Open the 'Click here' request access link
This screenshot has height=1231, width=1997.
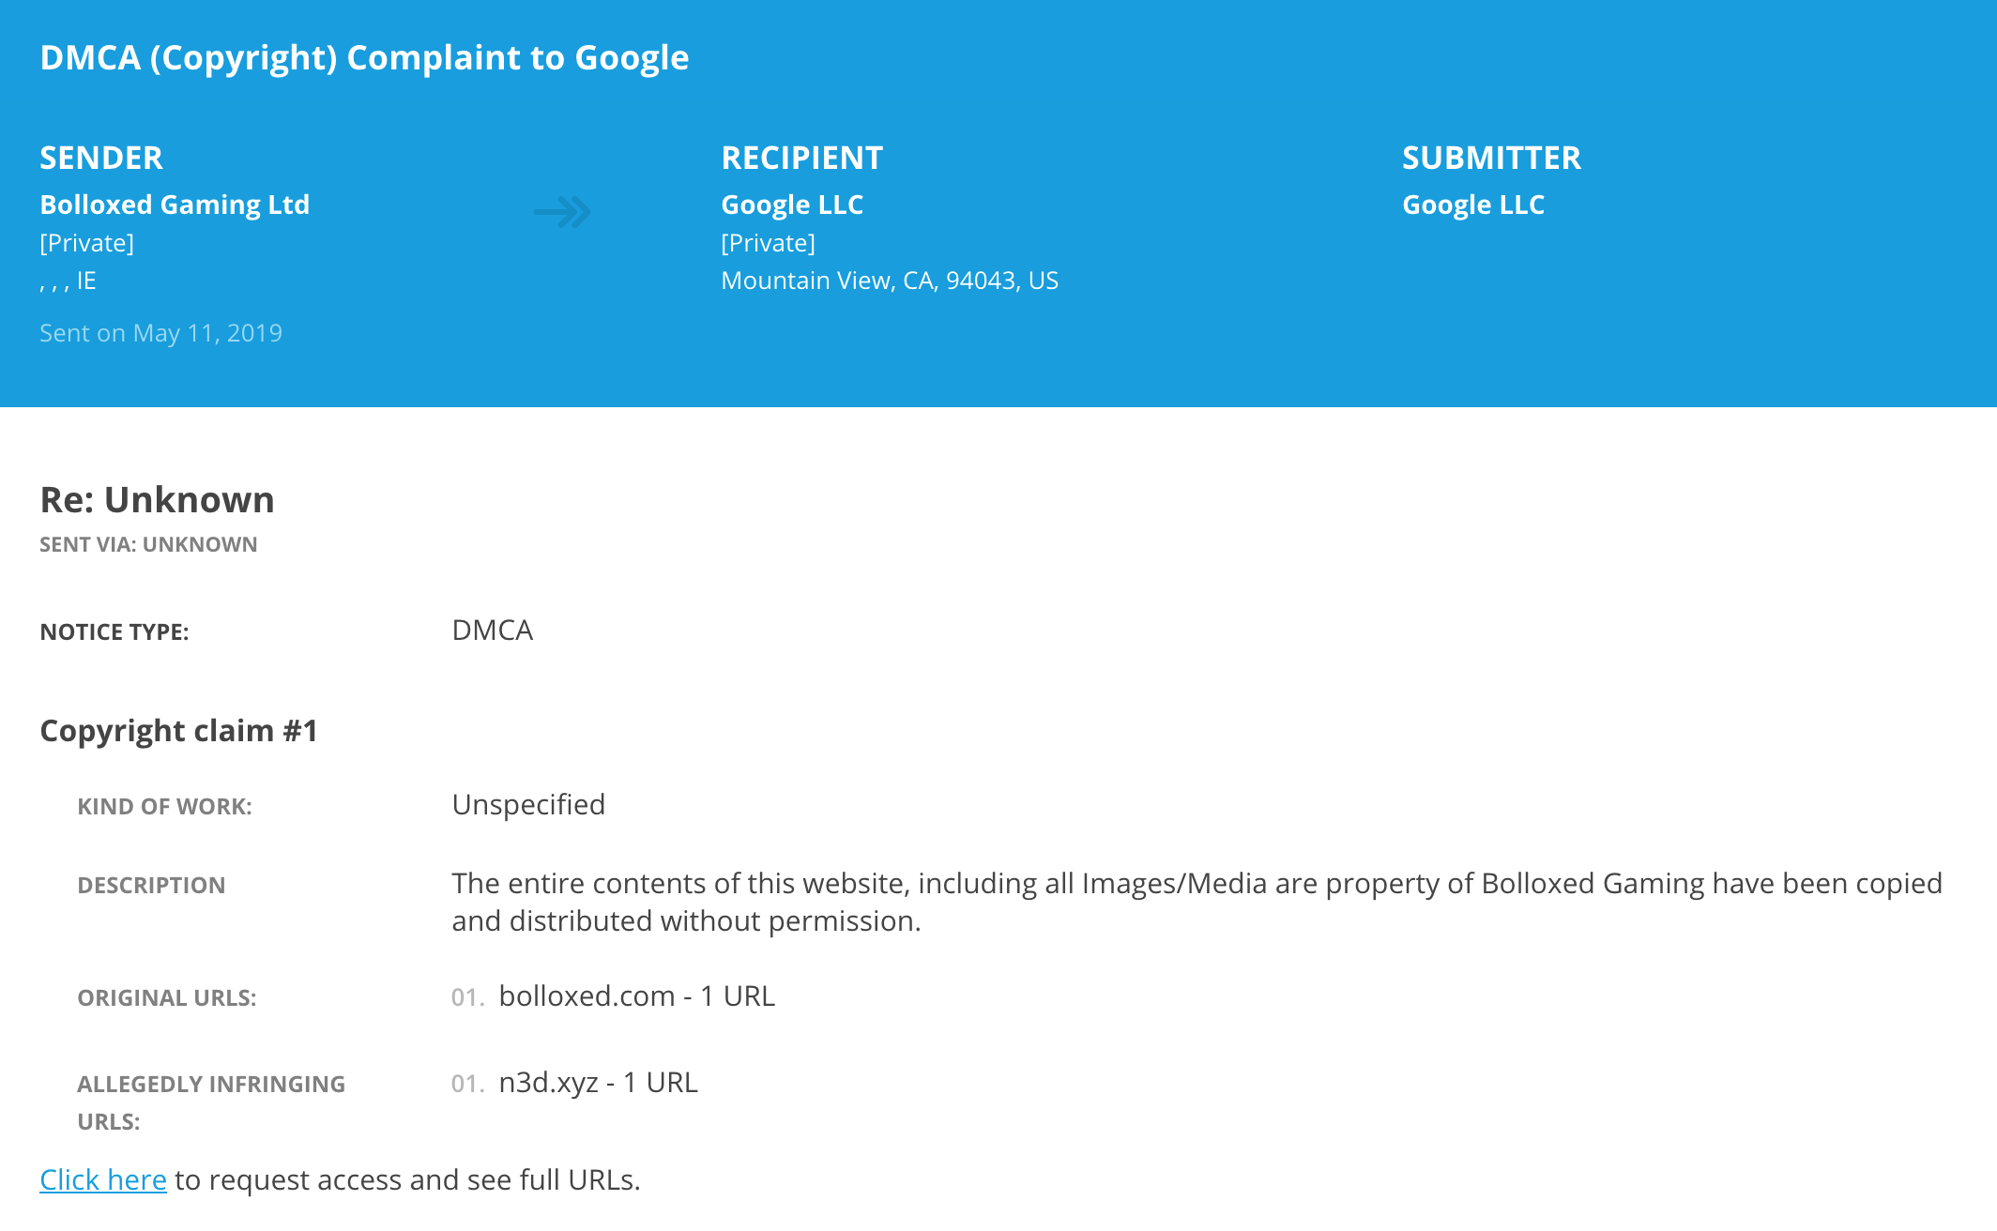pyautogui.click(x=103, y=1179)
